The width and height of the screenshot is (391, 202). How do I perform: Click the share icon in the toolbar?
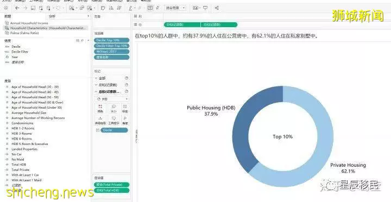point(217,8)
